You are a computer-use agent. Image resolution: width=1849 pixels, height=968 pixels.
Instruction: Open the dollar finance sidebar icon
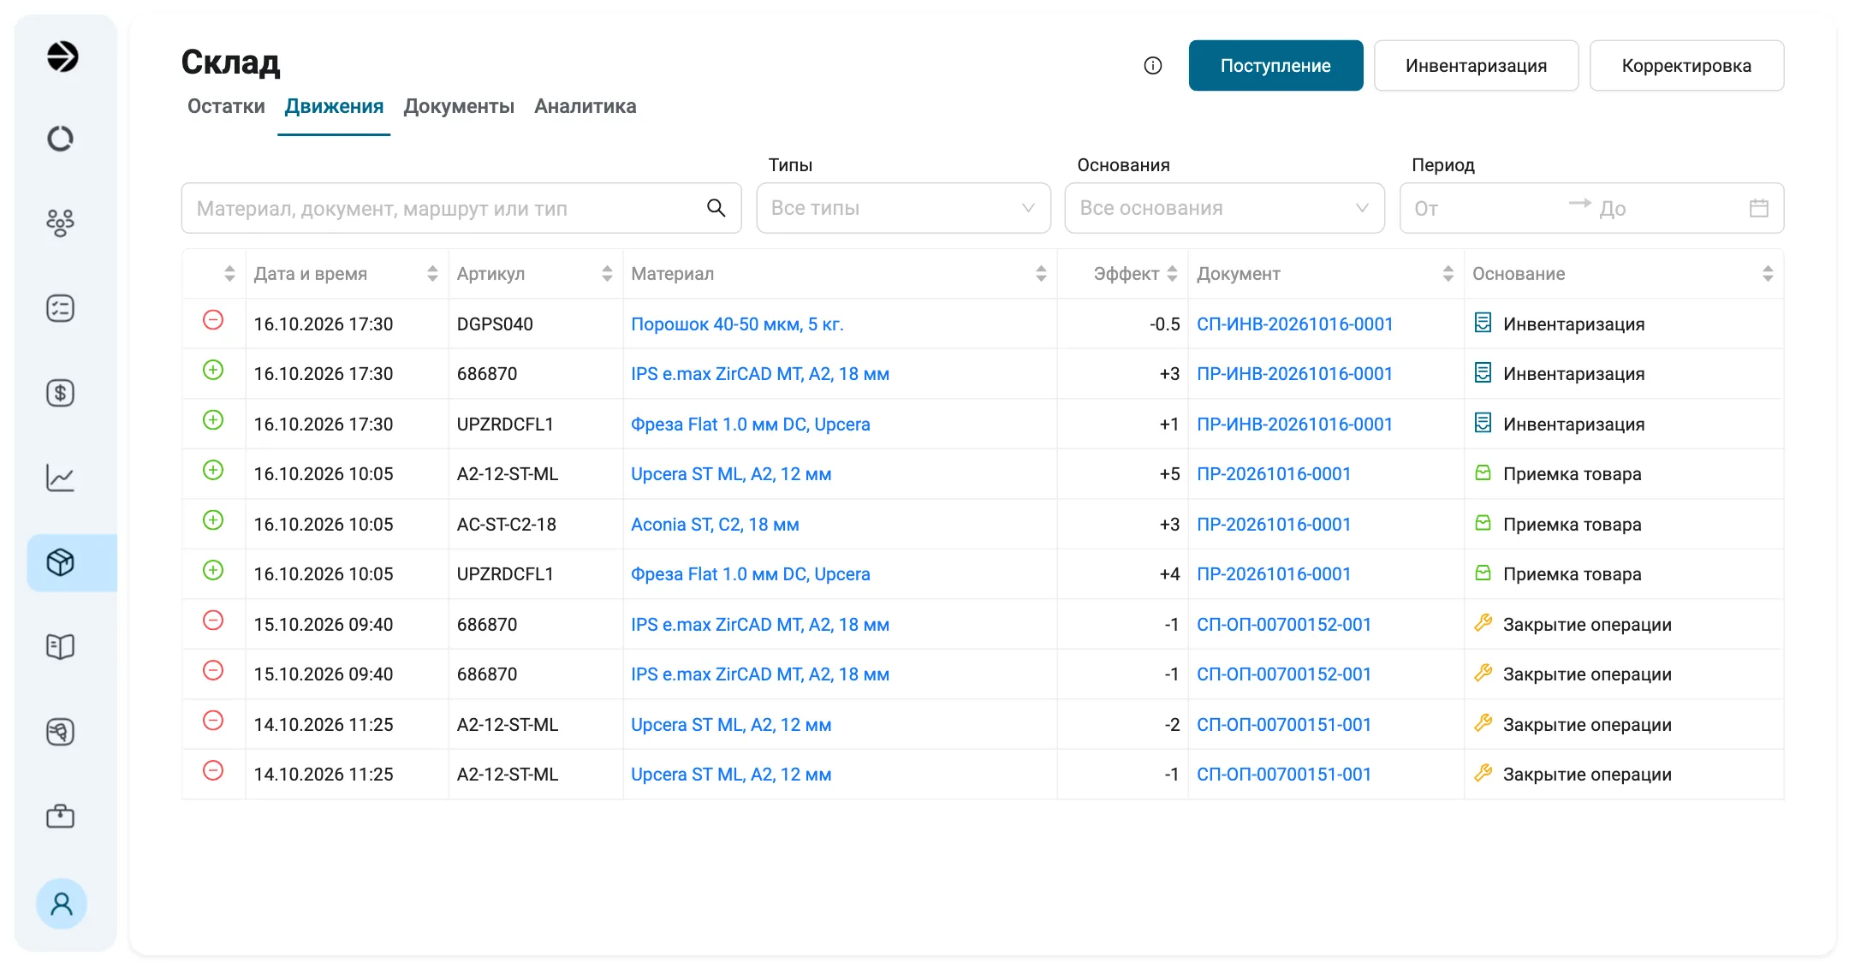coord(60,393)
